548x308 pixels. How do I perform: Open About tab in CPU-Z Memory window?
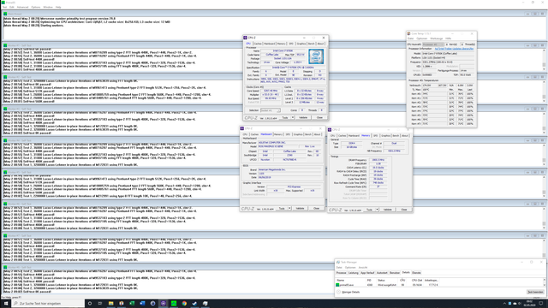click(x=405, y=135)
